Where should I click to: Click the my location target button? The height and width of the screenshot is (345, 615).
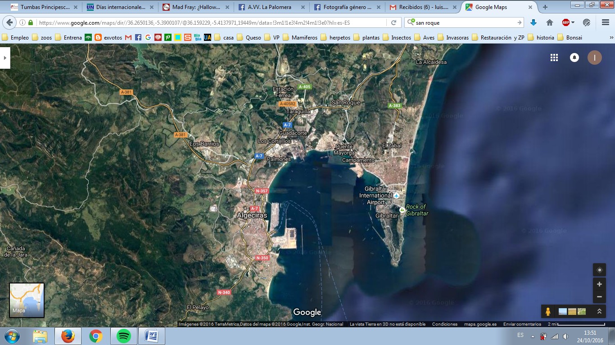coord(599,270)
